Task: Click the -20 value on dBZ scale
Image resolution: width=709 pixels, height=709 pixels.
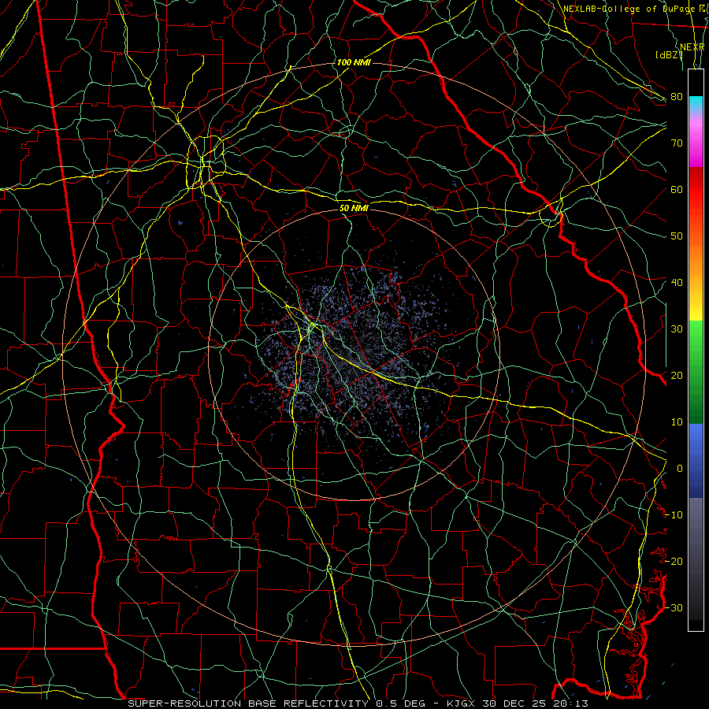Action: pos(674,561)
